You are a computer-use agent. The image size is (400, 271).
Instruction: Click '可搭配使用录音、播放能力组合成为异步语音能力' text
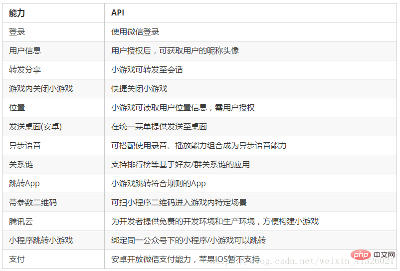tap(199, 145)
